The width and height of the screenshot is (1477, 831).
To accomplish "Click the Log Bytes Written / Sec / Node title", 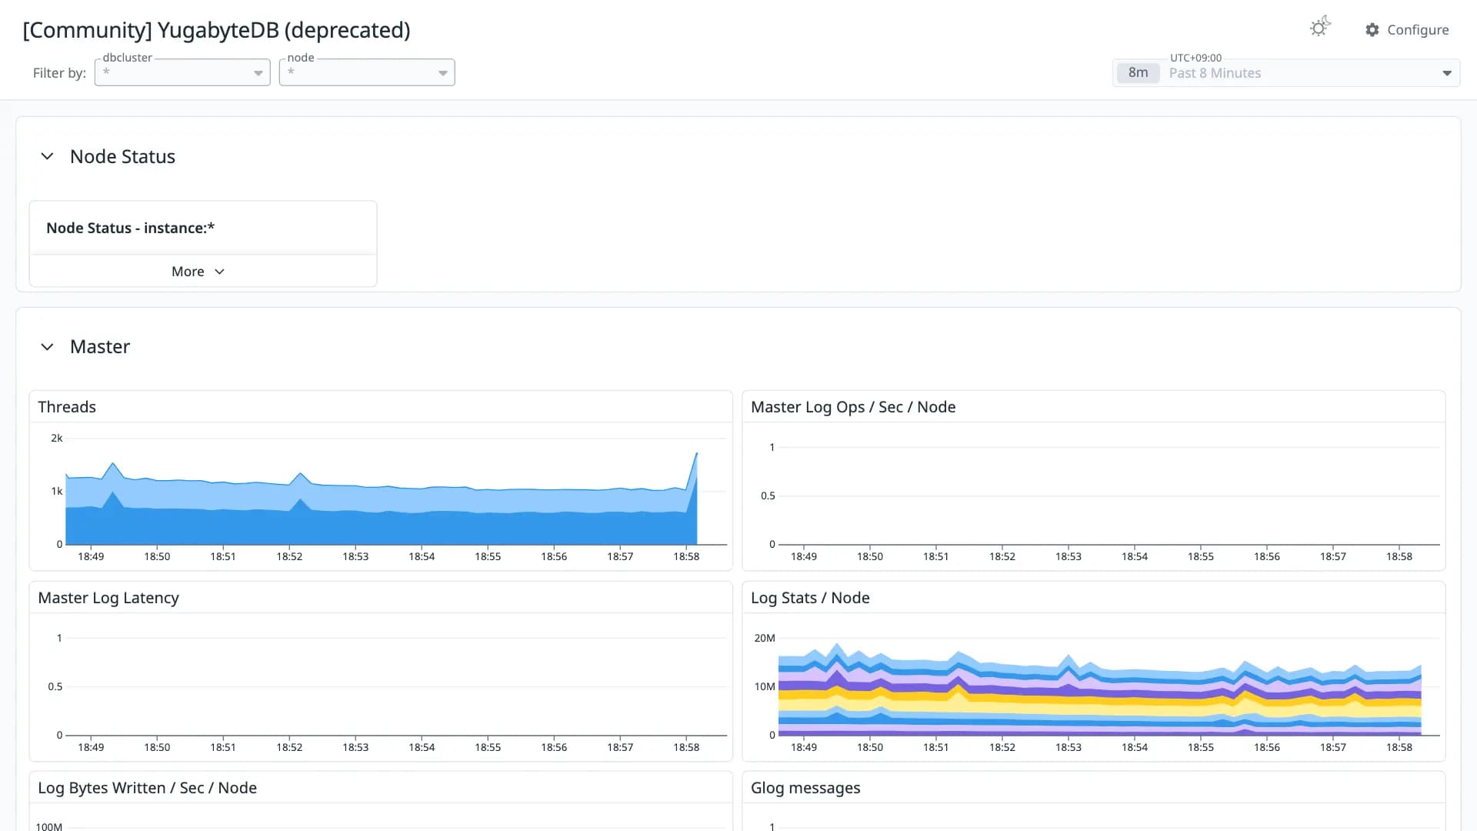I will pyautogui.click(x=148, y=788).
